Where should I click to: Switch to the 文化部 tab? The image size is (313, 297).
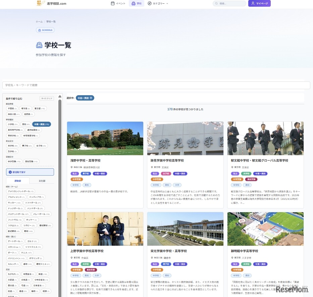coord(42,181)
